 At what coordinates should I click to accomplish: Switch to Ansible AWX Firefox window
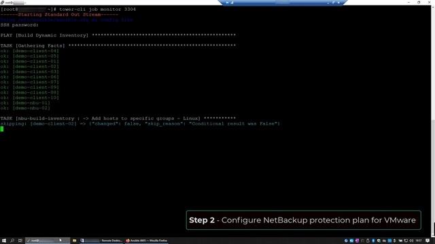[x=147, y=241]
